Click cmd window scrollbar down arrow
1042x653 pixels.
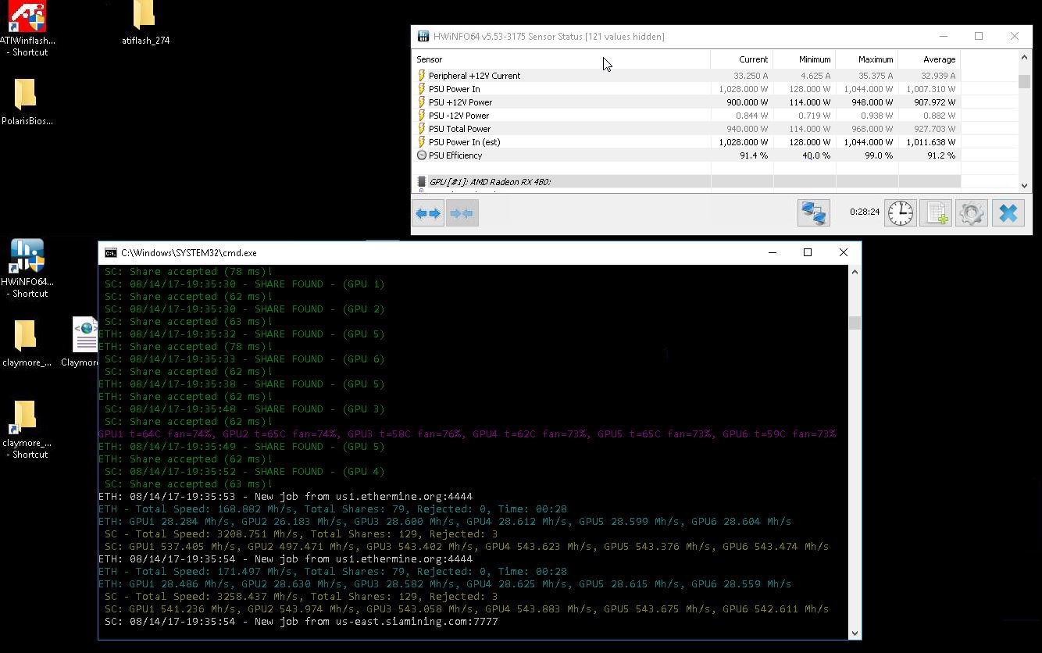tap(855, 633)
